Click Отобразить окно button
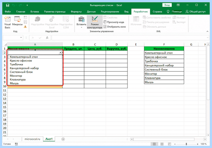 click(114, 27)
